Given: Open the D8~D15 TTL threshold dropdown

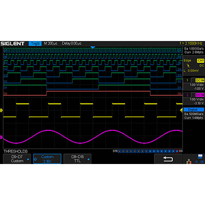Looking at the screenshot, I should tap(77, 159).
